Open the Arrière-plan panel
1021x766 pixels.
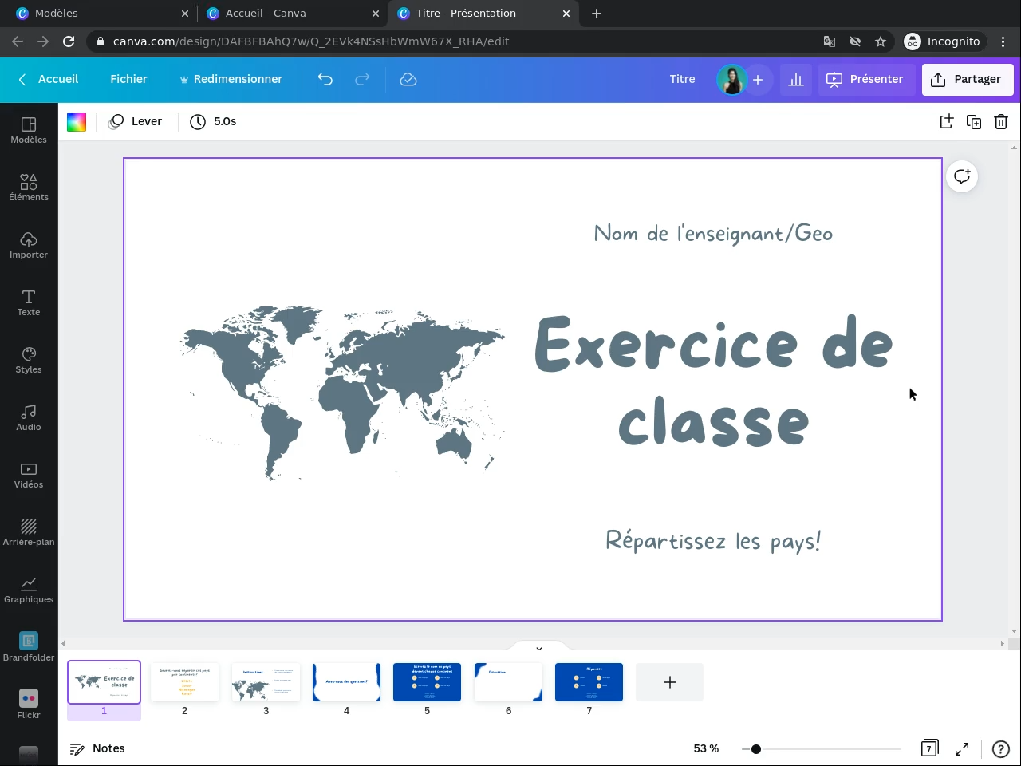(x=29, y=532)
